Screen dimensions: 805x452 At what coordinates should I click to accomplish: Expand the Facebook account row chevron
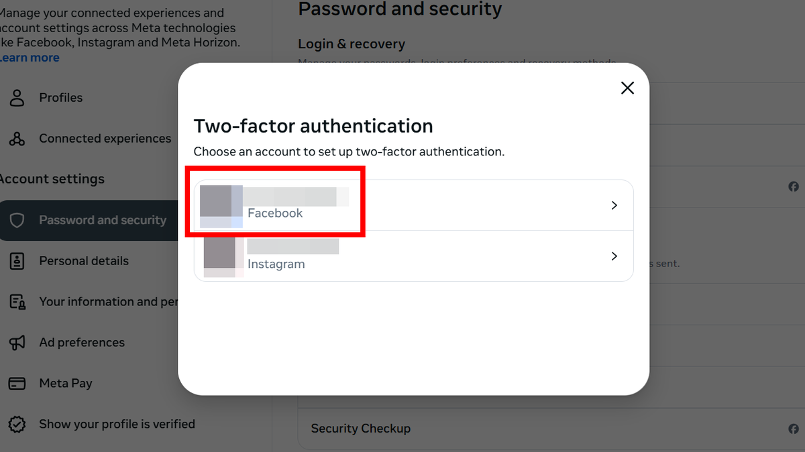click(x=613, y=205)
